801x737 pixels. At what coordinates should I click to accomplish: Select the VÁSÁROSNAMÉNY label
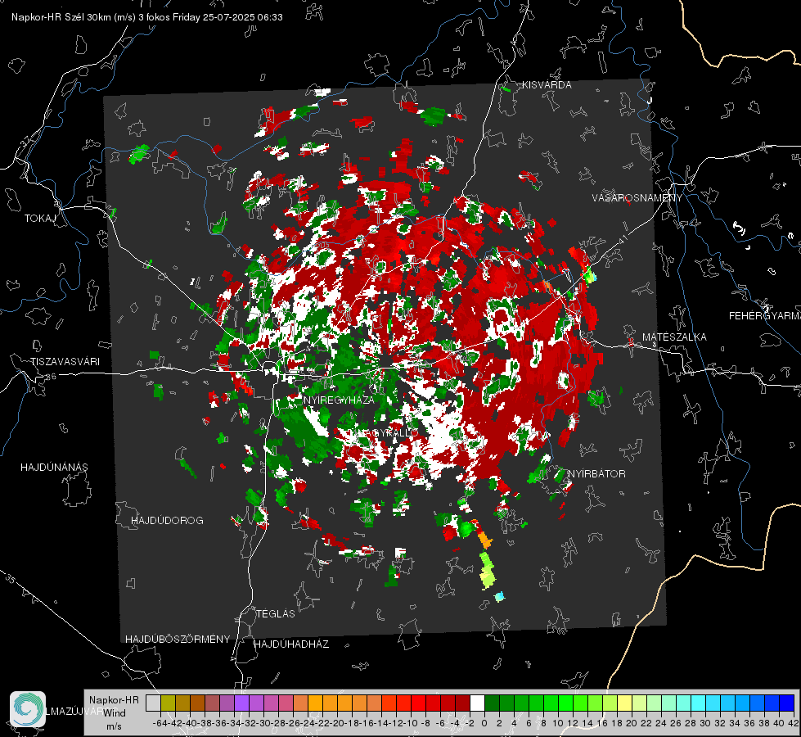pyautogui.click(x=637, y=198)
